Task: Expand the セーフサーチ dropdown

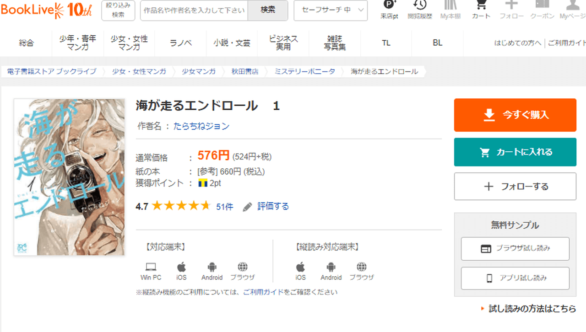Action: click(x=331, y=10)
